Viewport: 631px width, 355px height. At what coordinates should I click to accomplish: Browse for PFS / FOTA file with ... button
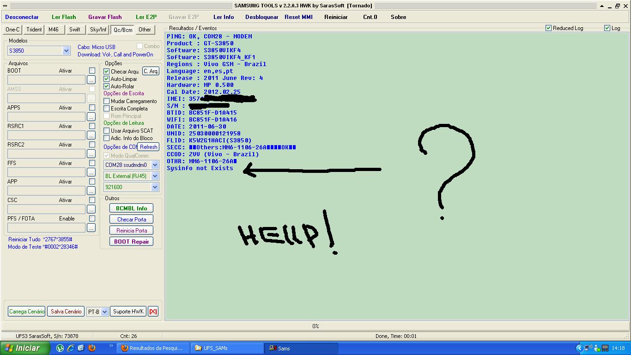91,228
